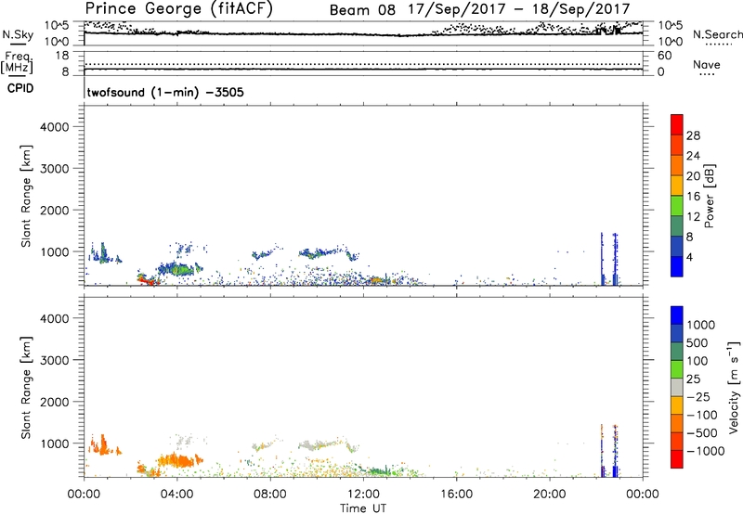
Task: Click the red bottom segment of the velocity colorbar
Action: point(677,459)
